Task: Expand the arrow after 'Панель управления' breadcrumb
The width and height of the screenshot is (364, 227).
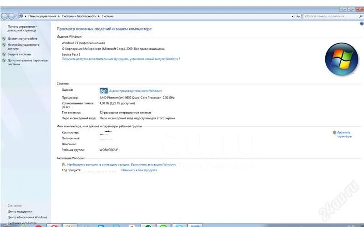Action: [59, 16]
